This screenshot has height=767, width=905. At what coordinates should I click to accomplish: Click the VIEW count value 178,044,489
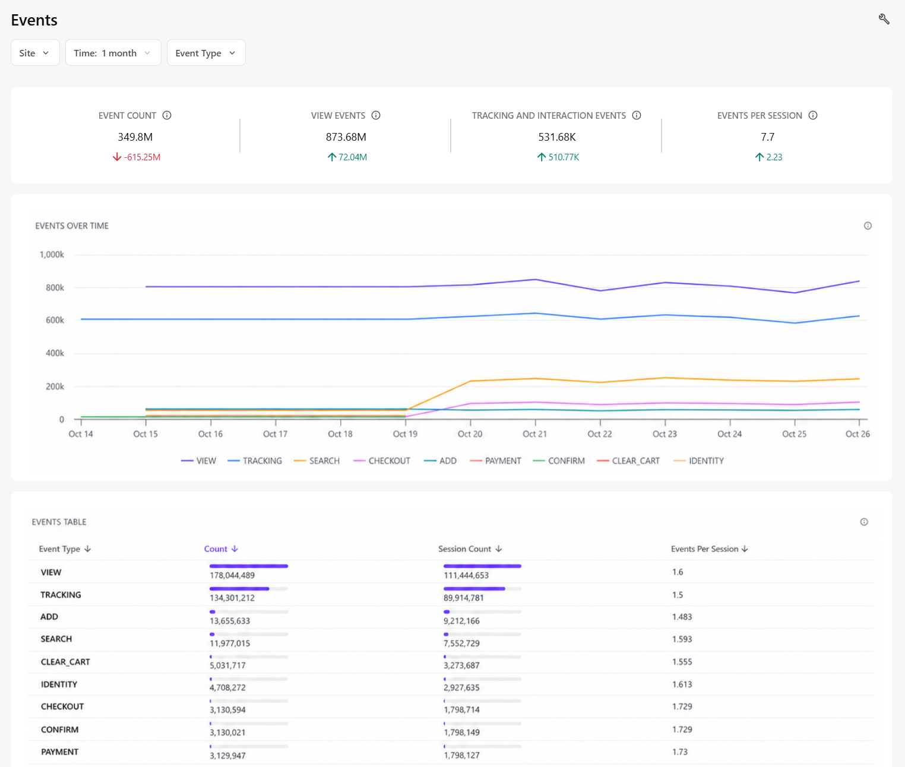point(232,575)
